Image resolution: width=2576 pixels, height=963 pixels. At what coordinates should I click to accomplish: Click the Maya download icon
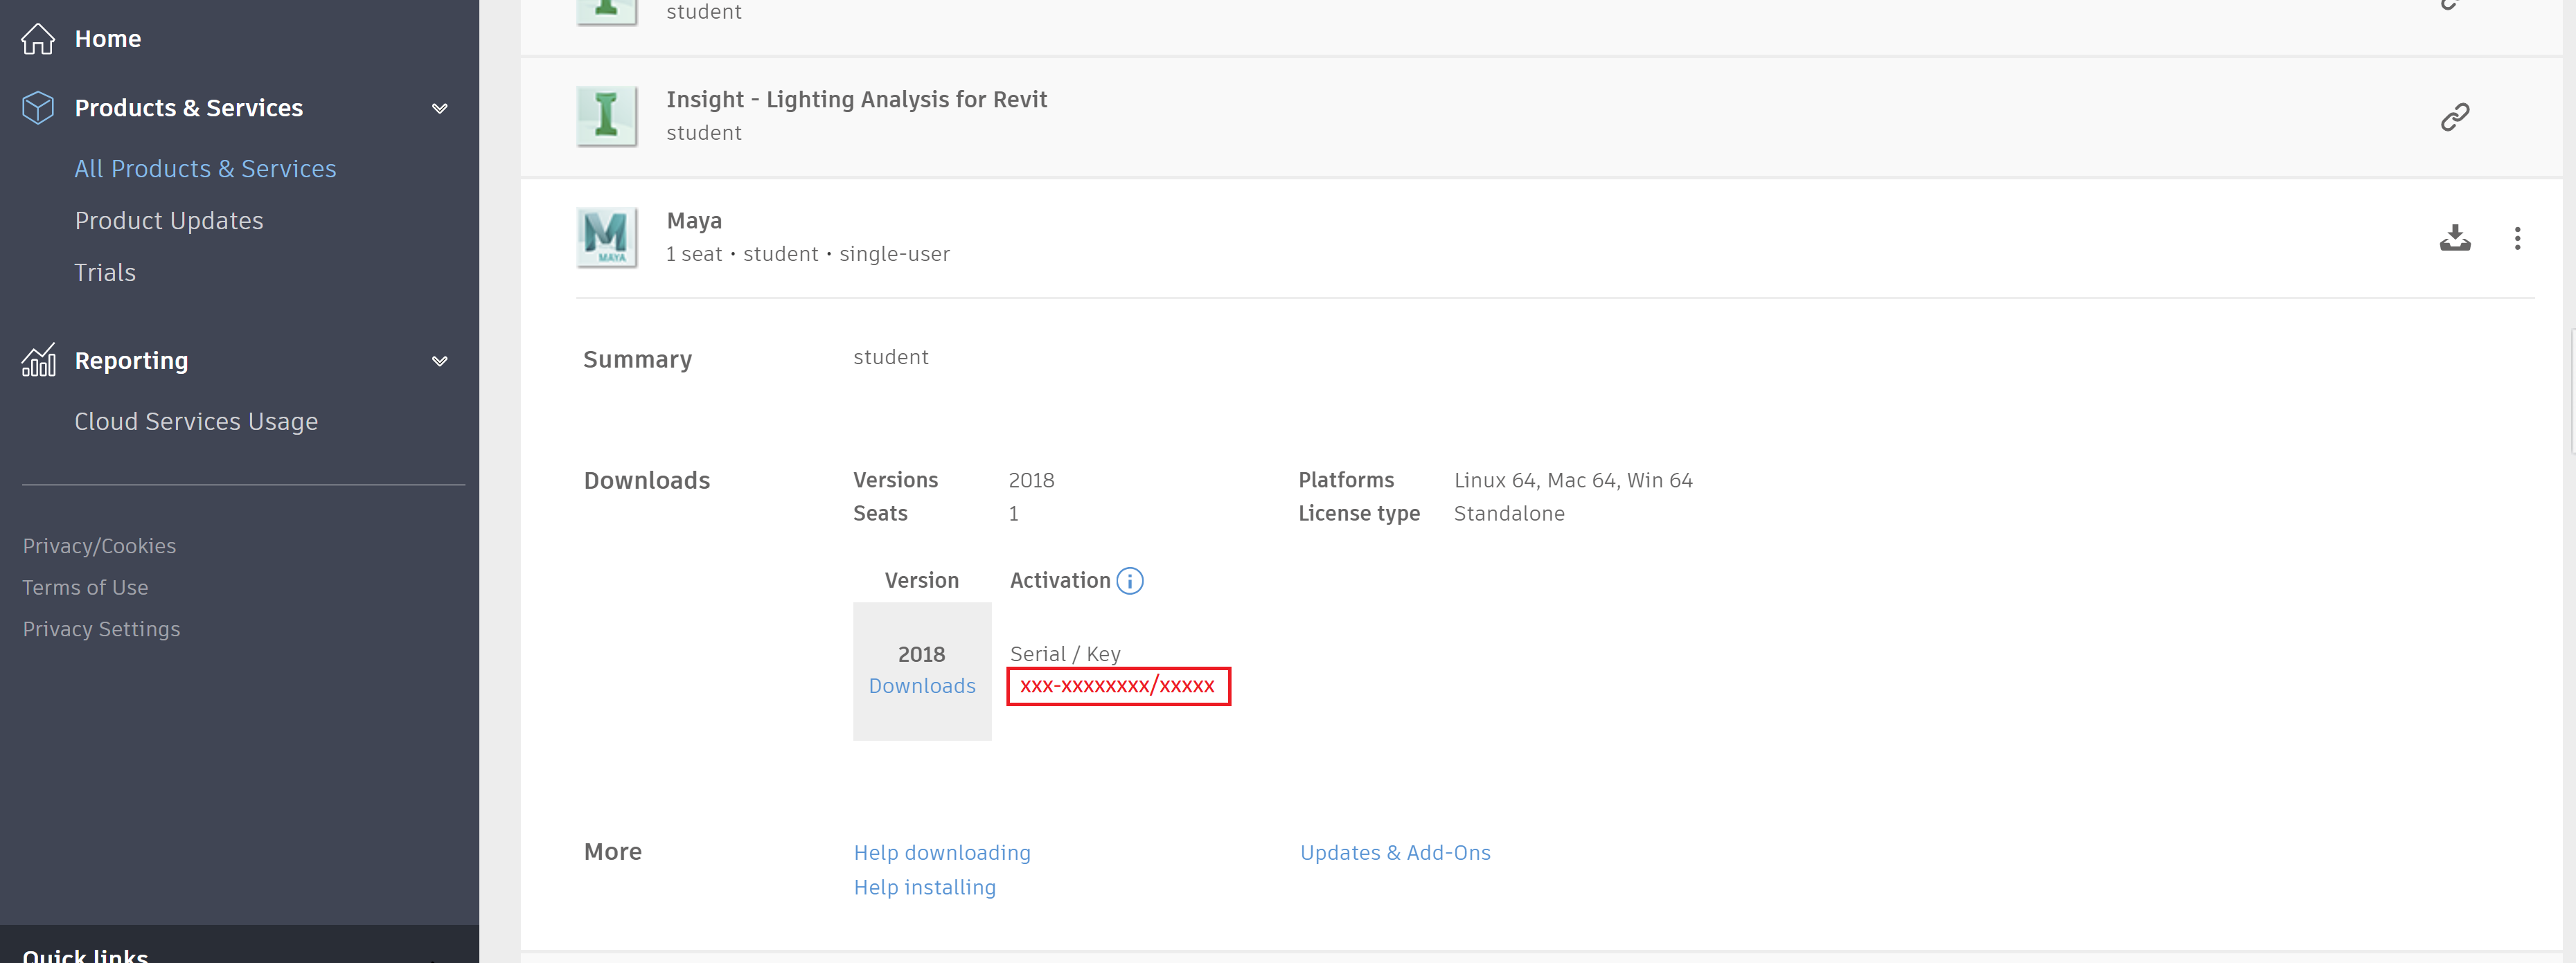(x=2455, y=238)
